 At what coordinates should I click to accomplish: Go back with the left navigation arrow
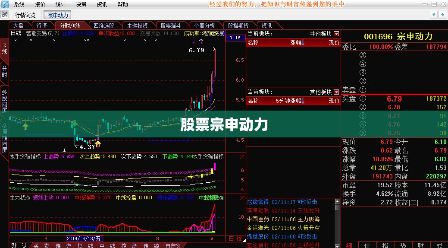click(x=434, y=15)
